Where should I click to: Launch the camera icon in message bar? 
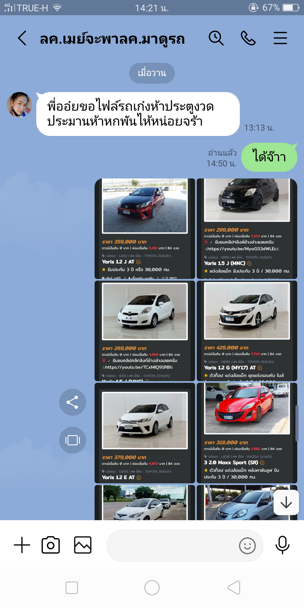(51, 545)
